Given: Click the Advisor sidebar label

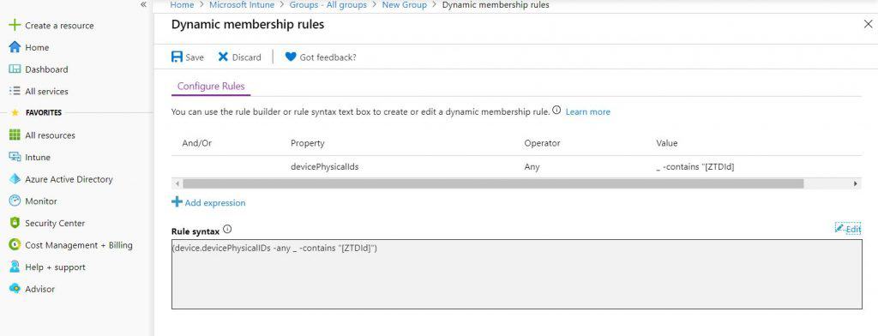Looking at the screenshot, I should [x=39, y=289].
